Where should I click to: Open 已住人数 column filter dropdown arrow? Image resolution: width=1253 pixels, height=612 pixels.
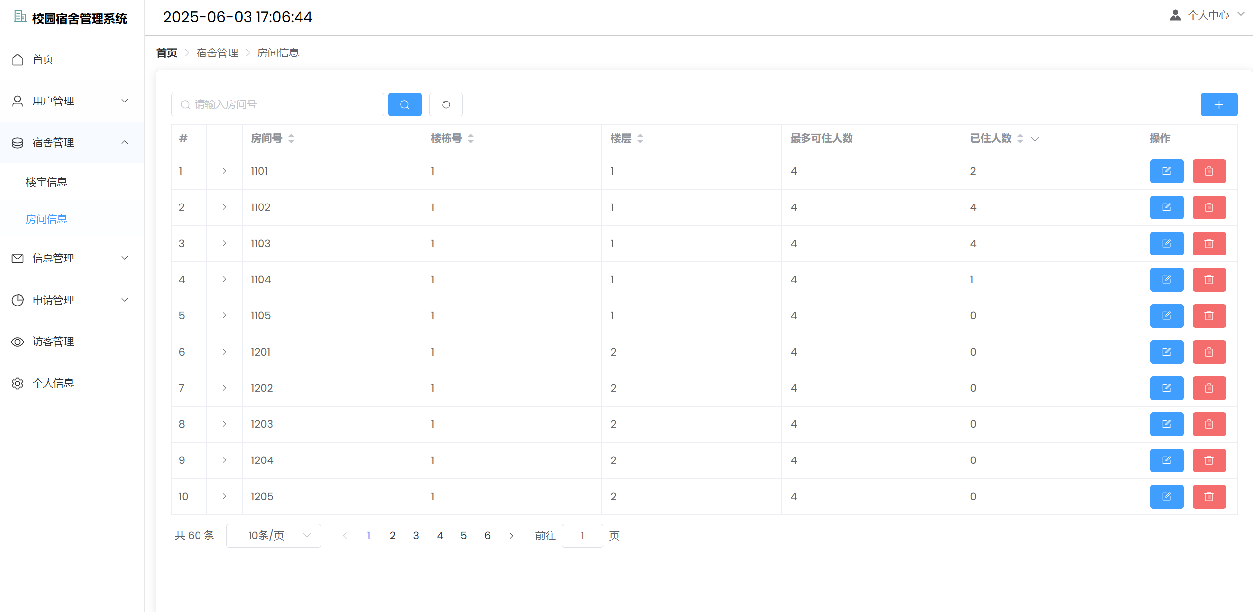1035,139
